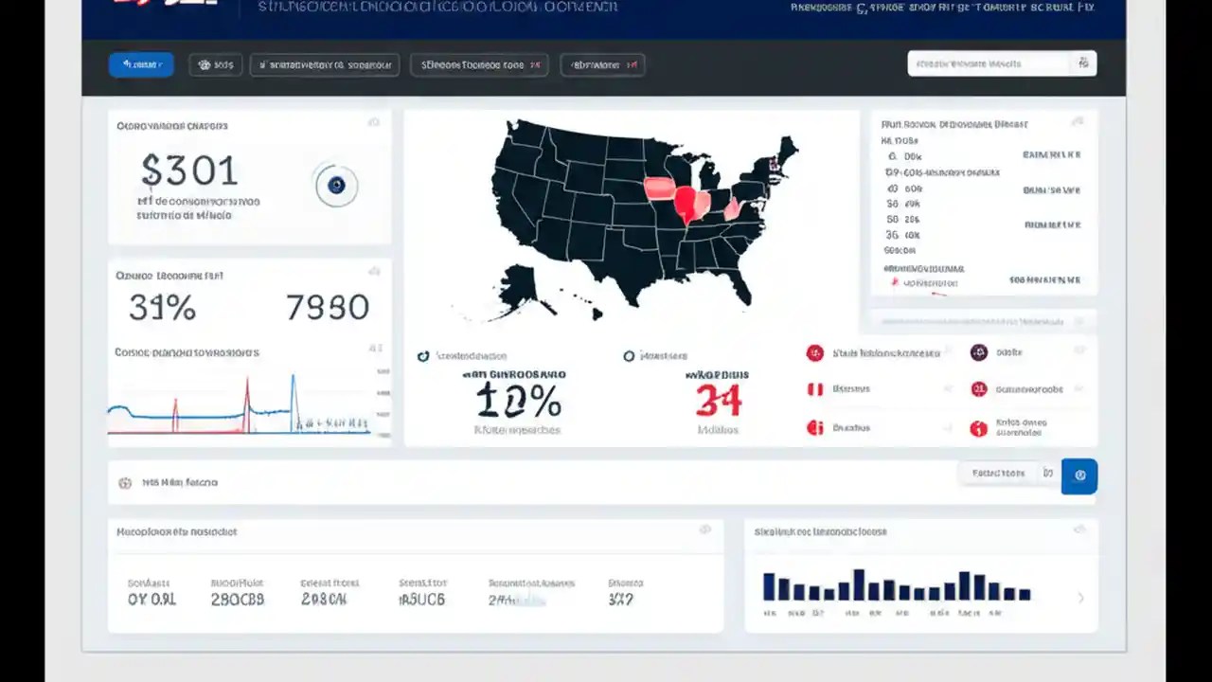Expand the right-arrow chevron beside the bar chart

pos(1080,598)
